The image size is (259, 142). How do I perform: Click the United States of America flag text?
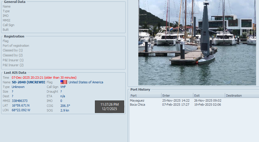click(x=86, y=82)
